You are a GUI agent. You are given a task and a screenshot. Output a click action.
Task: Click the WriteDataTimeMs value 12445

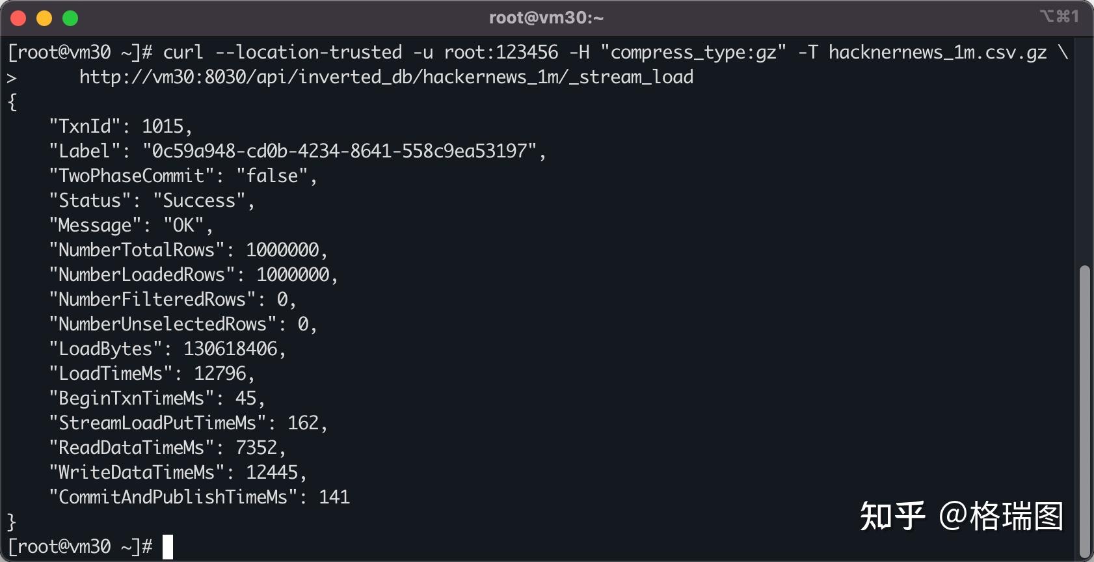click(272, 472)
